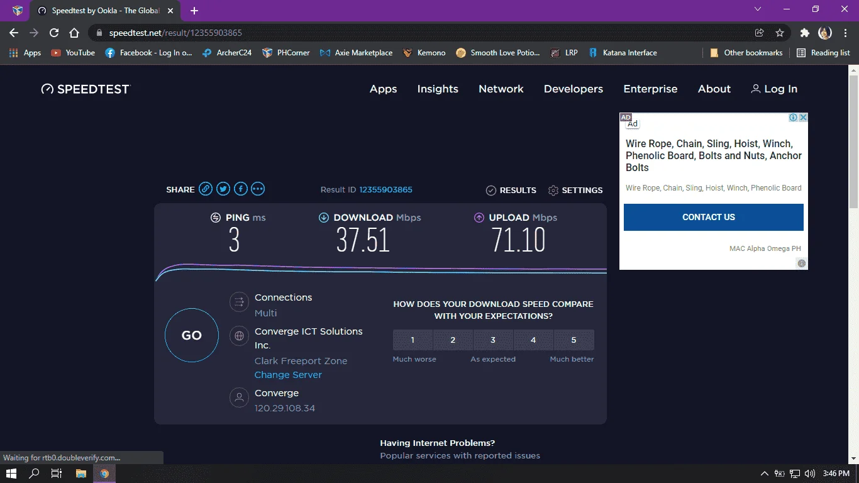The image size is (859, 483).
Task: Open the Enterprise menu item
Action: click(650, 89)
